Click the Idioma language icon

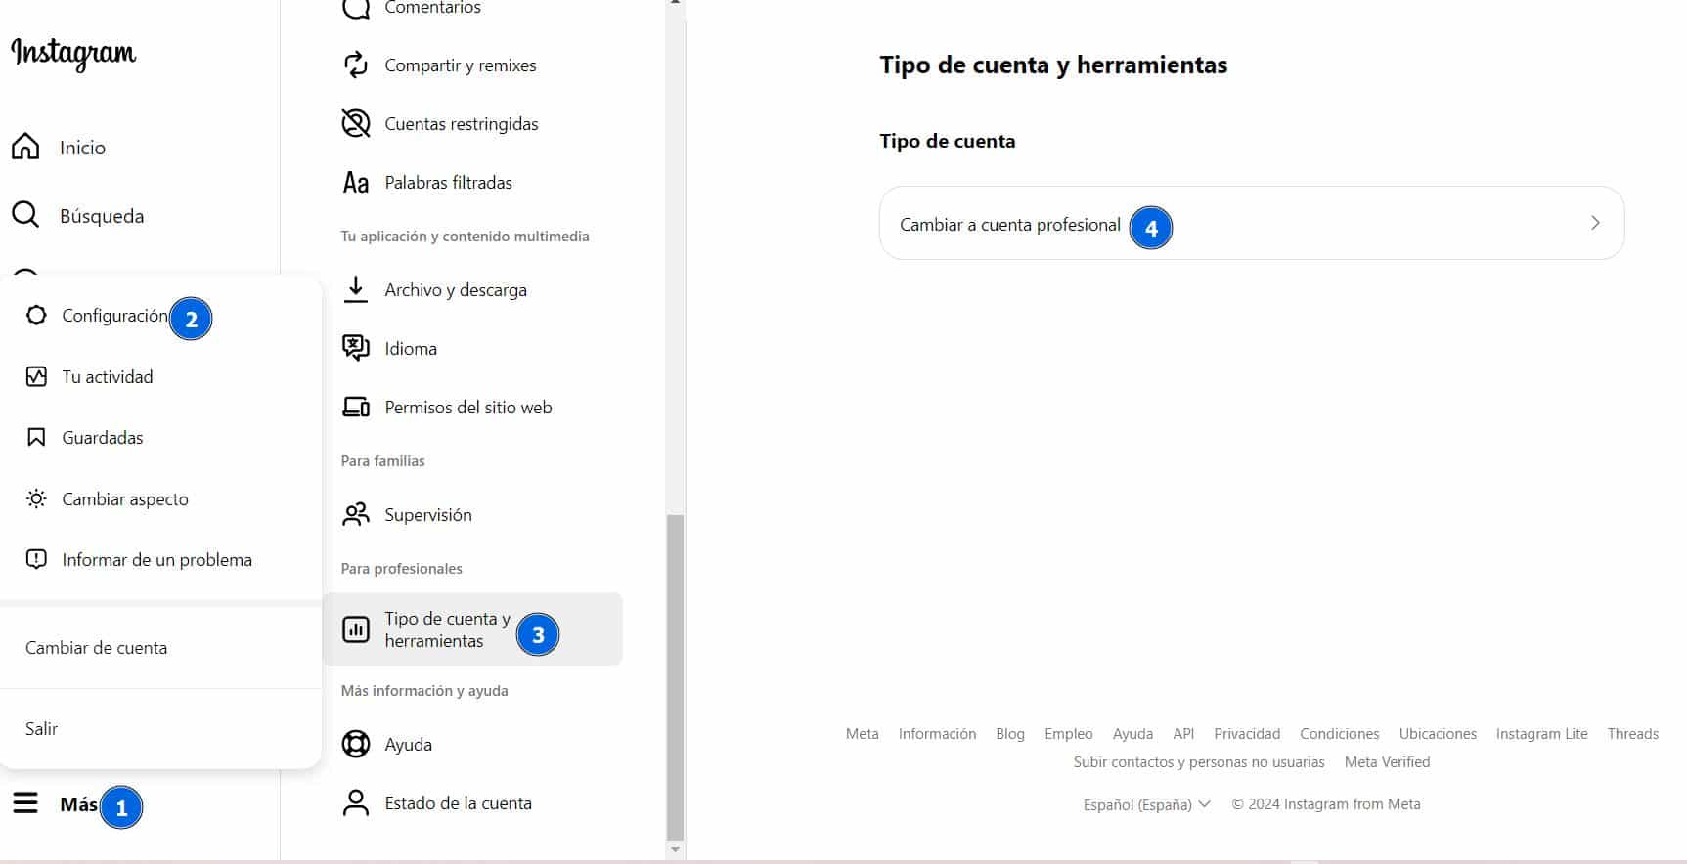point(356,348)
